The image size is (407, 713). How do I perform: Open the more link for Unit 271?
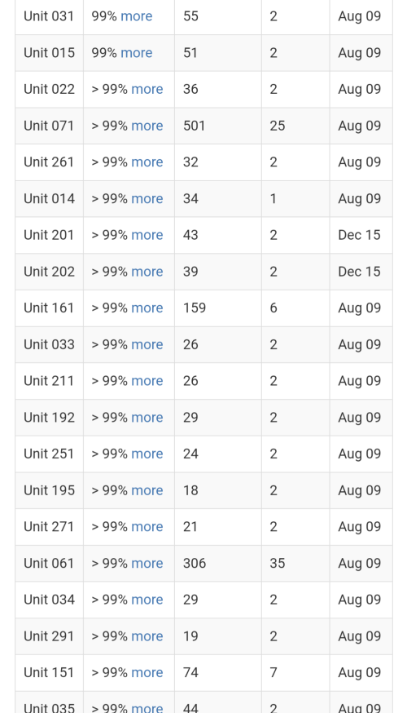click(147, 526)
